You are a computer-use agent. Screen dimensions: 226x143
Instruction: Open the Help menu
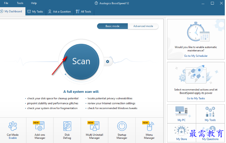pyautogui.click(x=34, y=3)
